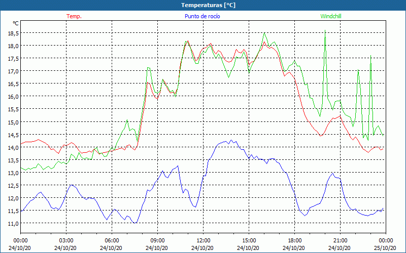
Task: Click the 12,5 y-axis label
Action: [14, 185]
